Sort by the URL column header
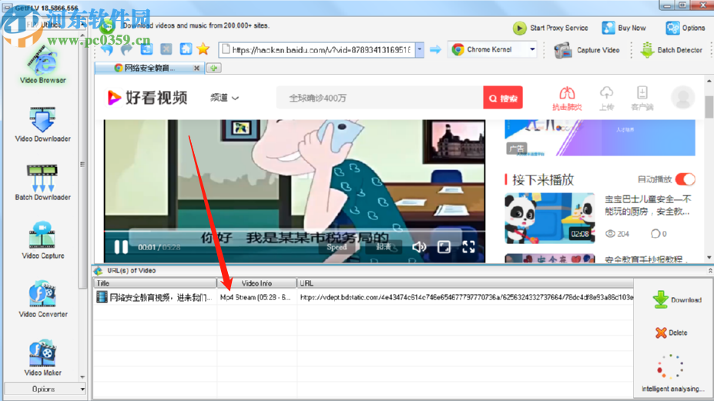 465,283
